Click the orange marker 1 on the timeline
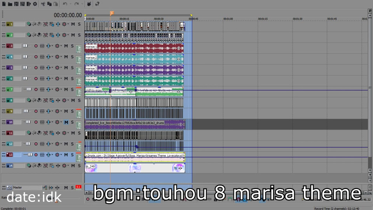373x210 pixels. [x=112, y=13]
